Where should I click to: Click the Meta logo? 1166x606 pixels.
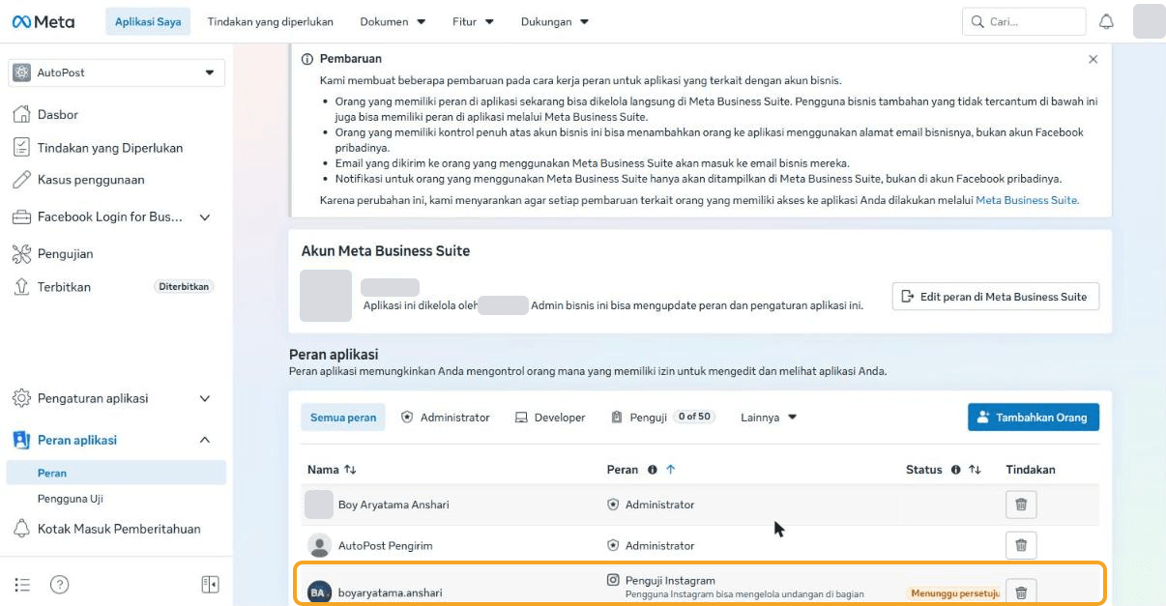[x=43, y=21]
